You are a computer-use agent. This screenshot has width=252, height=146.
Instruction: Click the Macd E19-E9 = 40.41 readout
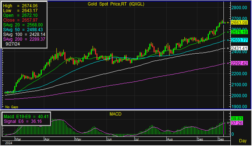tap(26, 117)
